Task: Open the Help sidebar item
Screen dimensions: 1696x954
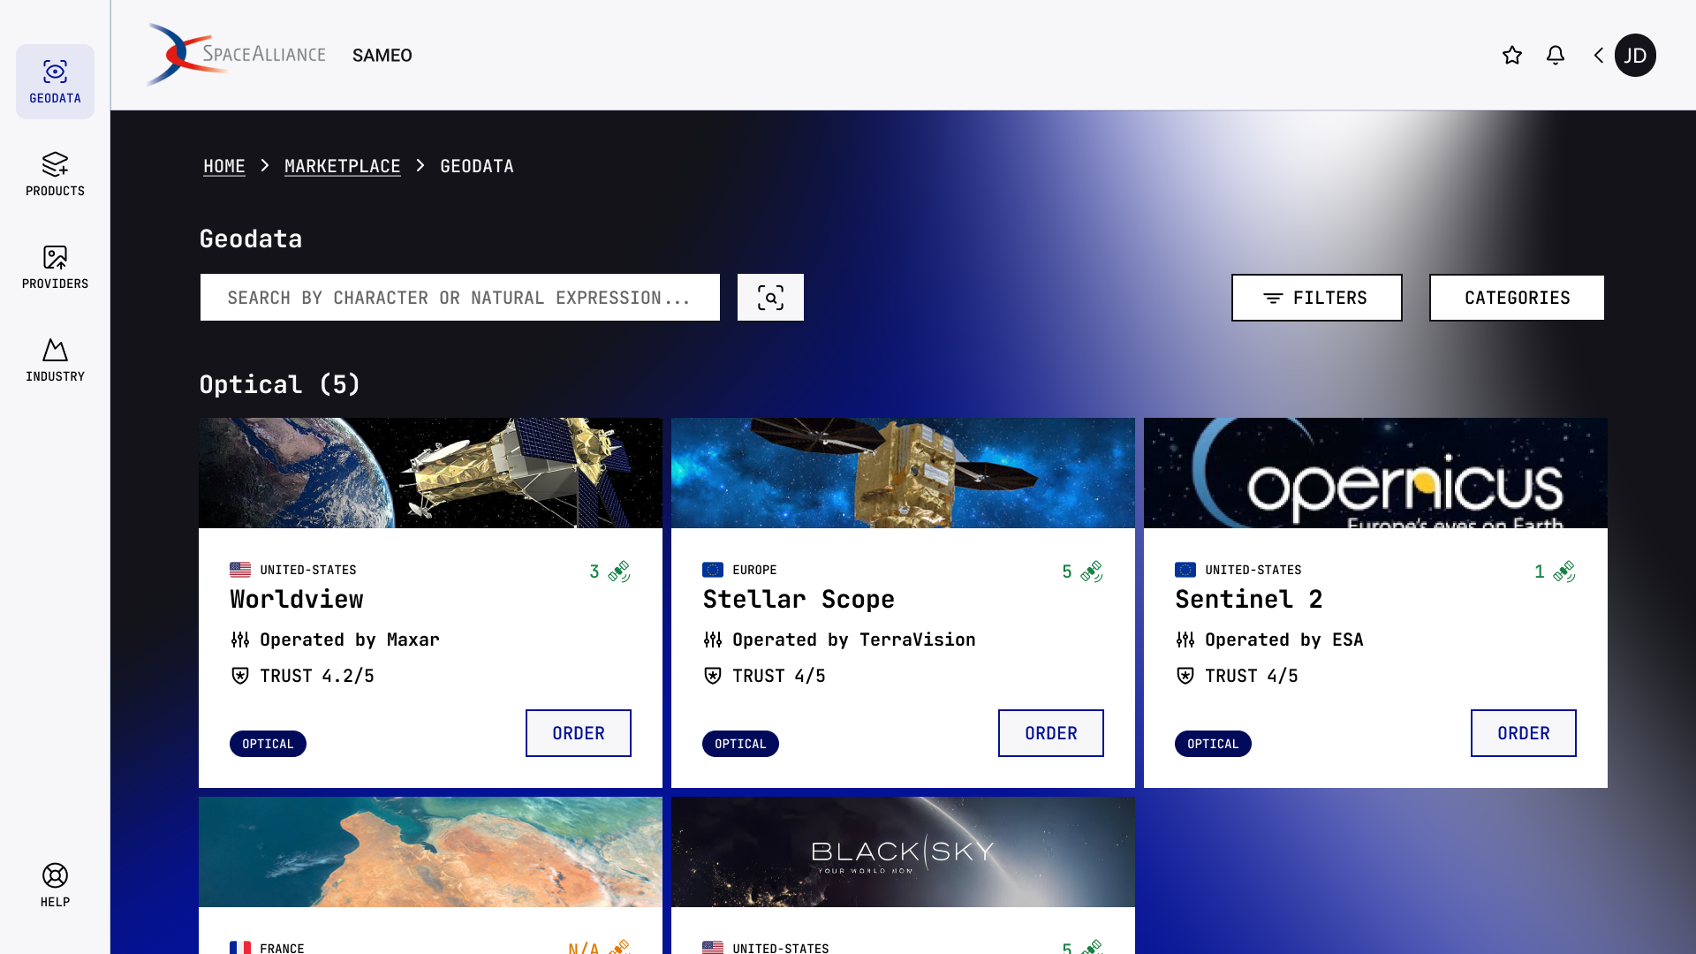Action: (x=55, y=885)
